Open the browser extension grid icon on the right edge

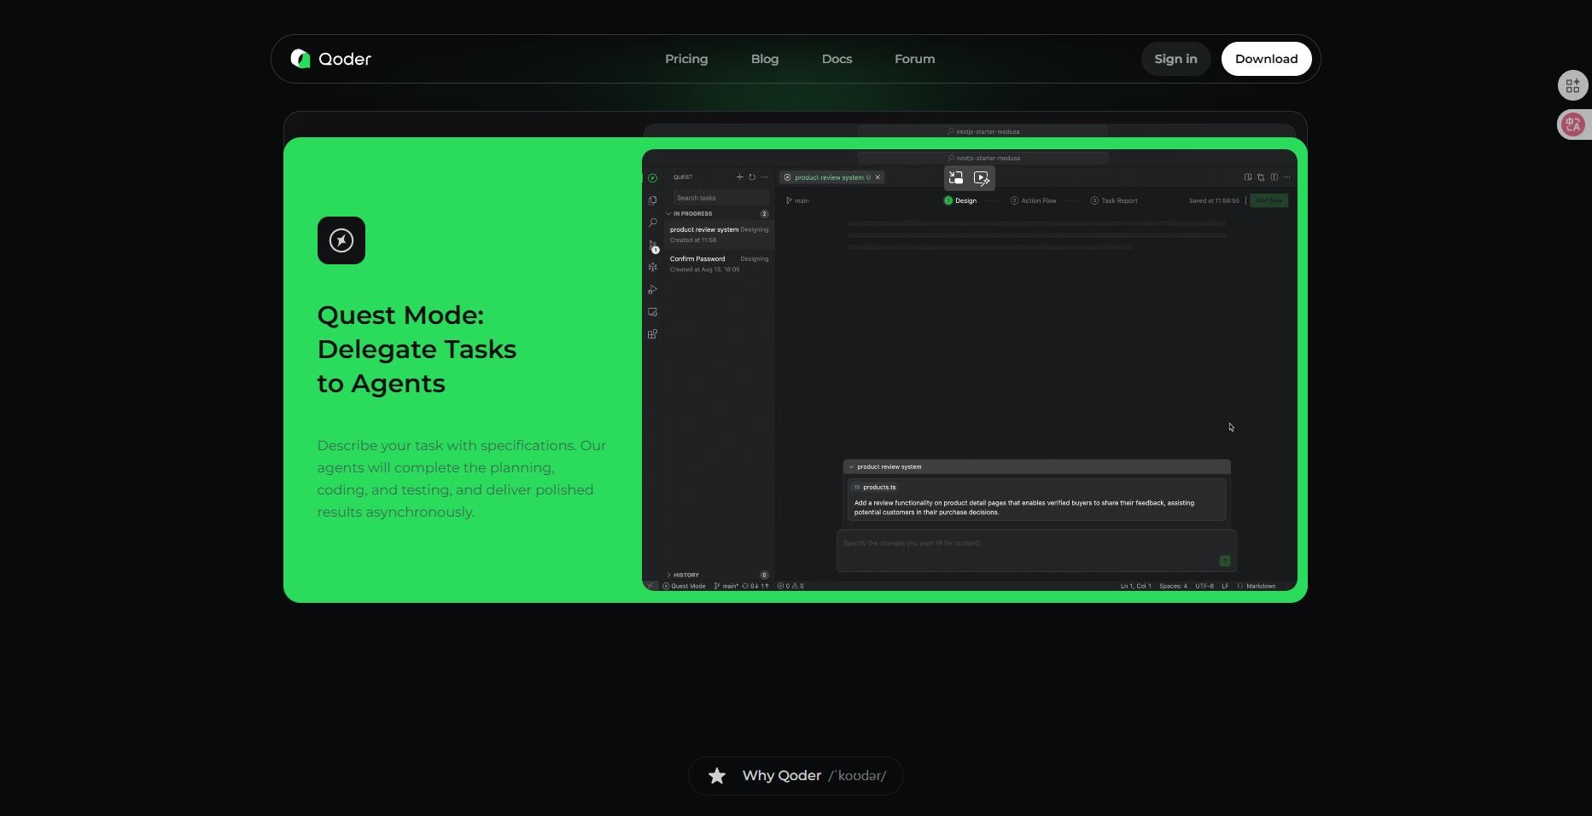pos(1572,85)
